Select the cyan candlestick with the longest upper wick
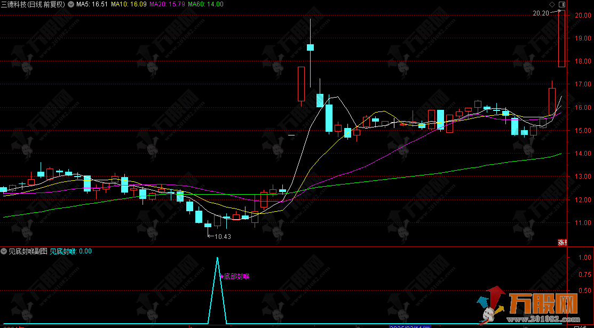 coord(310,47)
